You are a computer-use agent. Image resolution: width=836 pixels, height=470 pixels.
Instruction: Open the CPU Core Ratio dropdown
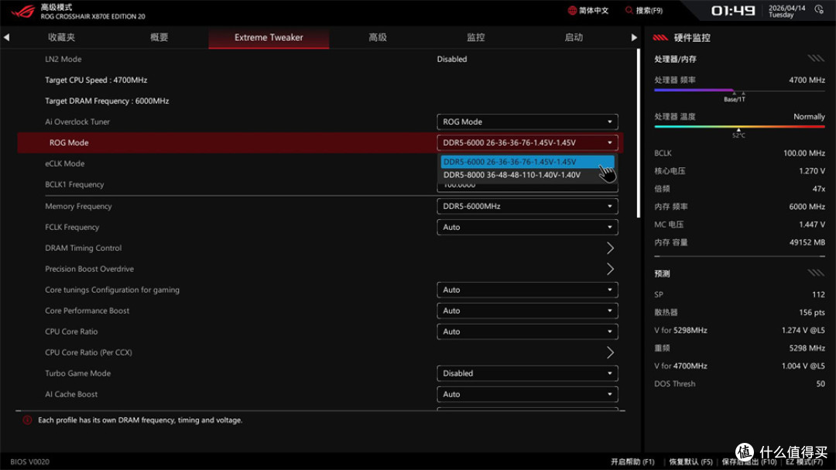[527, 331]
